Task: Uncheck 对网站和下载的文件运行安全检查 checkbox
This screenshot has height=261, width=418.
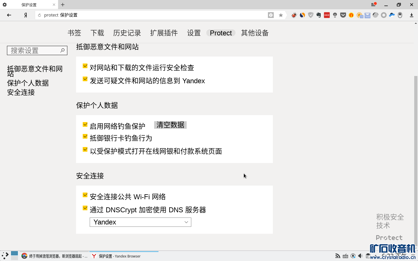Action: (85, 66)
